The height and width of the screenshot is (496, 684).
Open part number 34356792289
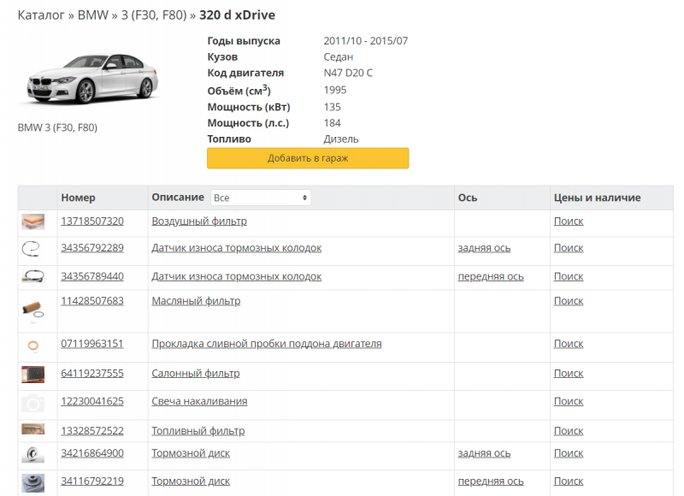(x=92, y=248)
